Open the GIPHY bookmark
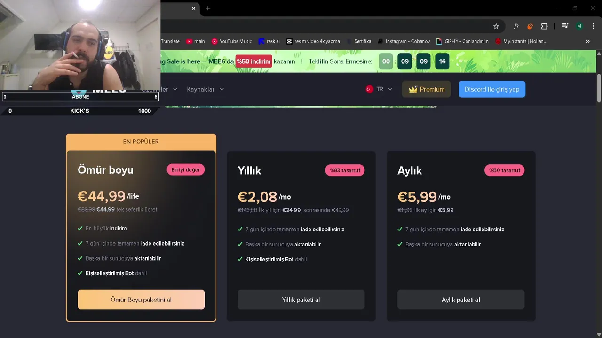The image size is (602, 338). click(462, 41)
